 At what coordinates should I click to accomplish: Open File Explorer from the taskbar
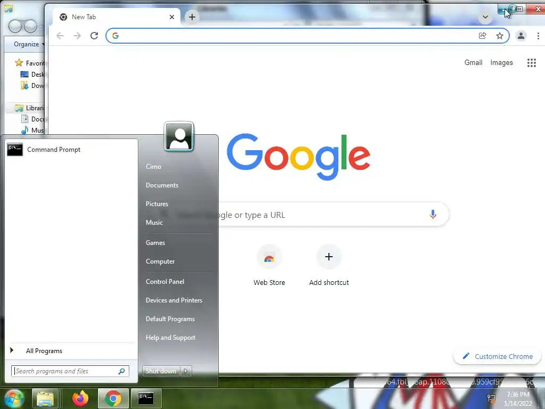point(45,398)
